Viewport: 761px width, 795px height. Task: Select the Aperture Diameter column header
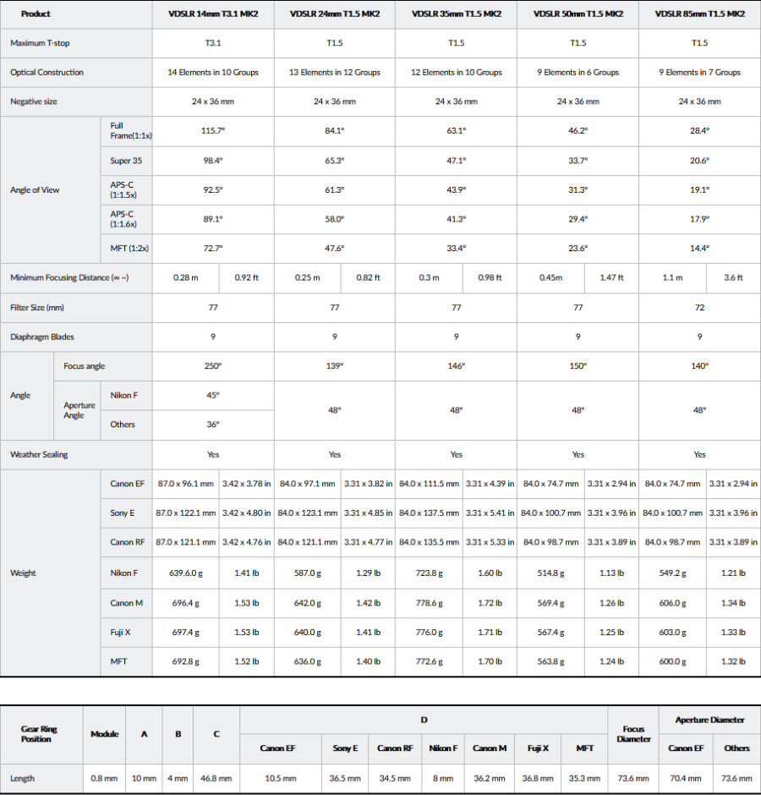709,720
